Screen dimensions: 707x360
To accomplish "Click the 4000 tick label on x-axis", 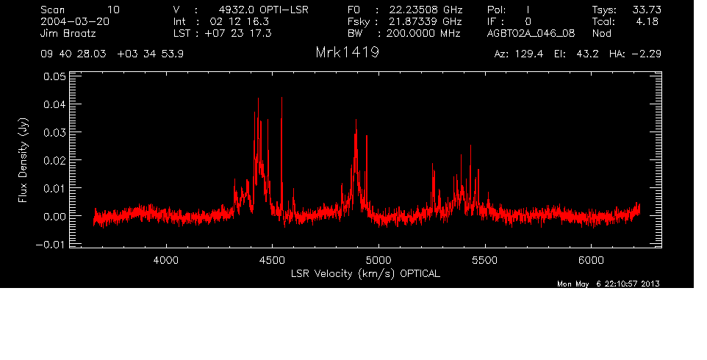I will click(x=166, y=259).
